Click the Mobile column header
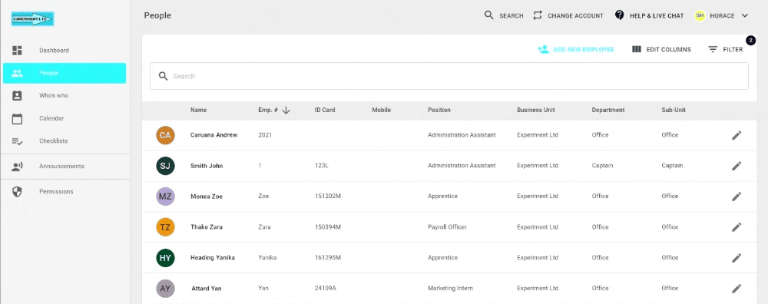 click(x=381, y=110)
